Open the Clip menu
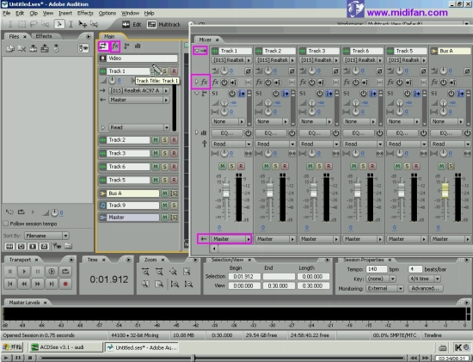473x362 pixels. 34,13
